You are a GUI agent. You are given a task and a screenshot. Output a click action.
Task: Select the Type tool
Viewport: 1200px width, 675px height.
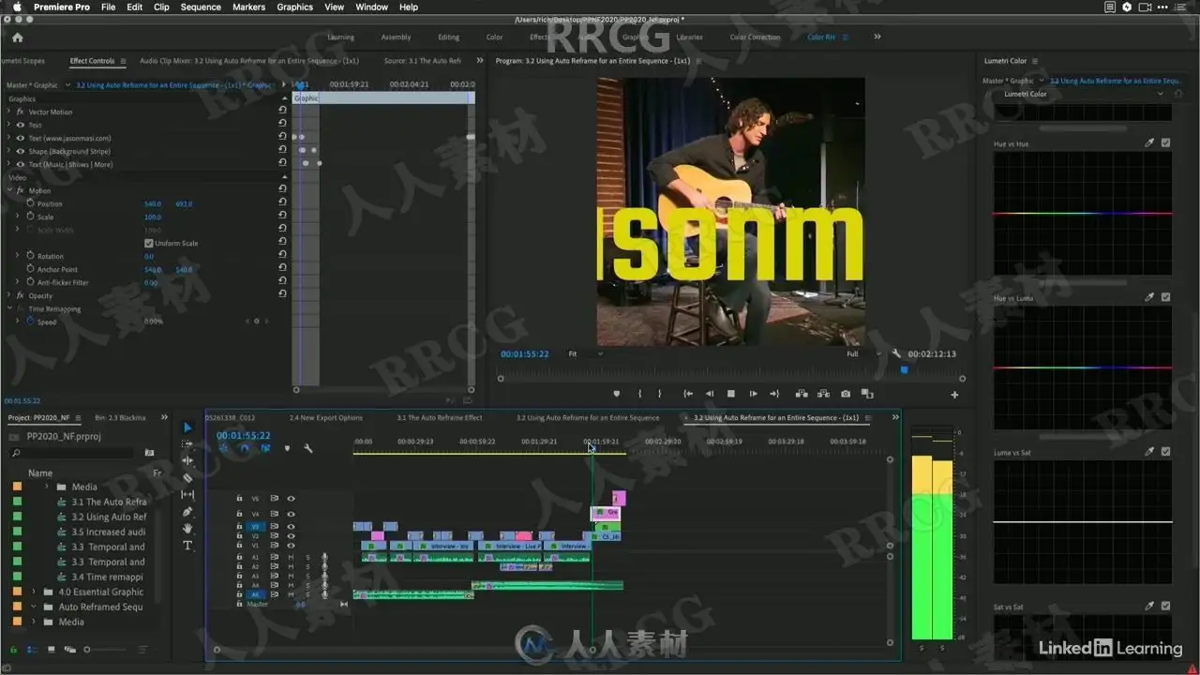point(187,546)
